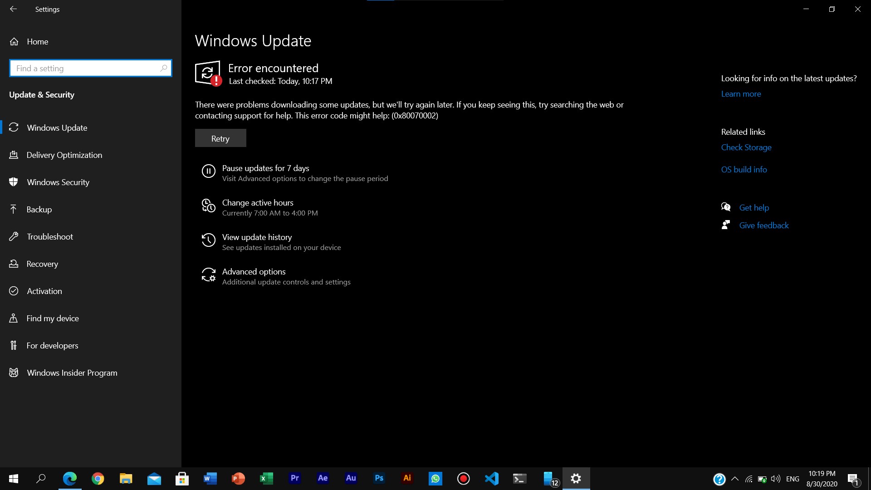Screen dimensions: 871x490
Task: Click the Learn more link
Action: pos(741,94)
